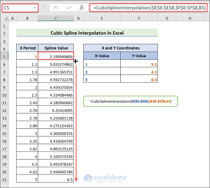
Task: Select Y-Value cell showing 4.3
Action: coord(139,71)
